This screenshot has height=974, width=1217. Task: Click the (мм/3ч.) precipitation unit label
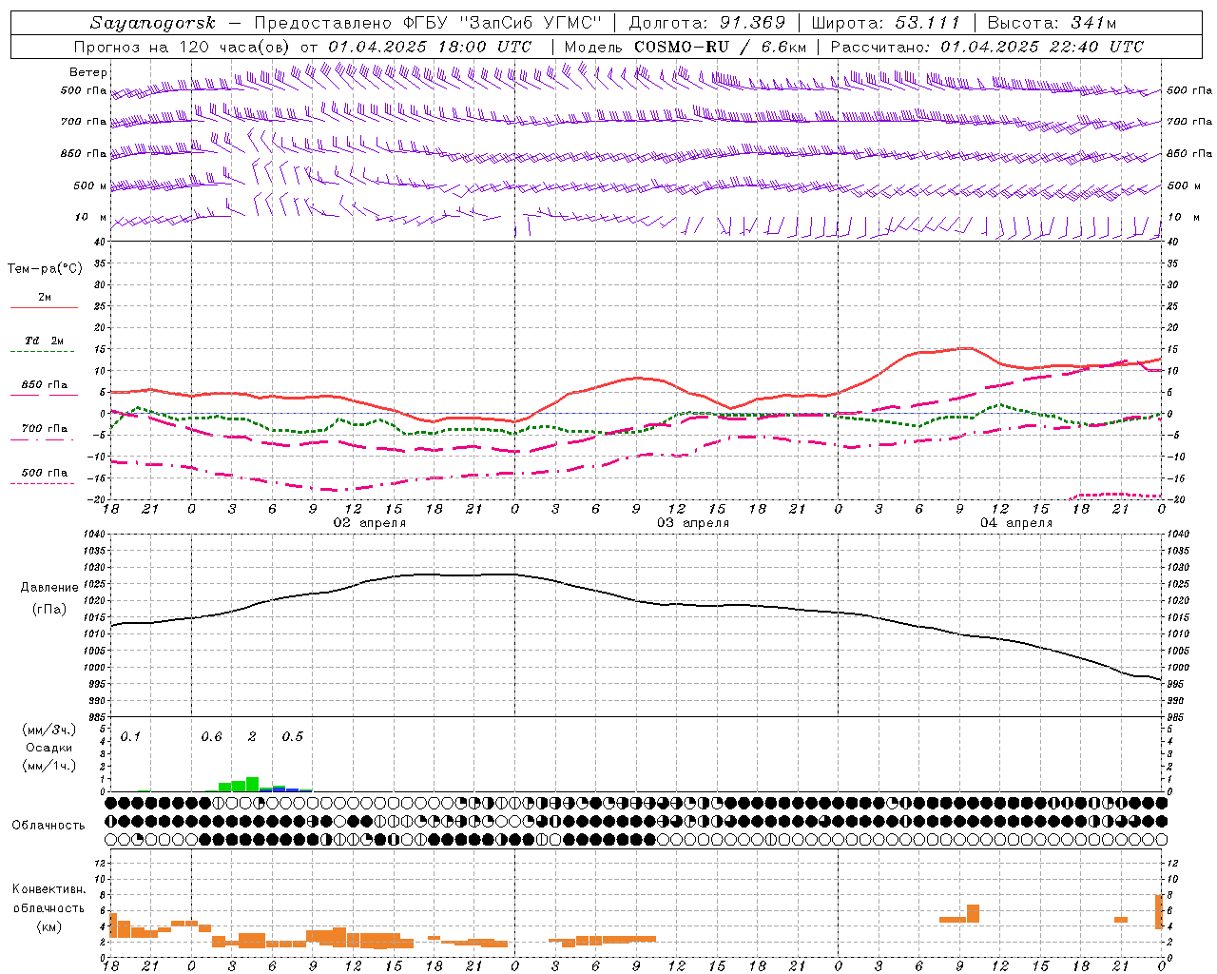tap(48, 730)
